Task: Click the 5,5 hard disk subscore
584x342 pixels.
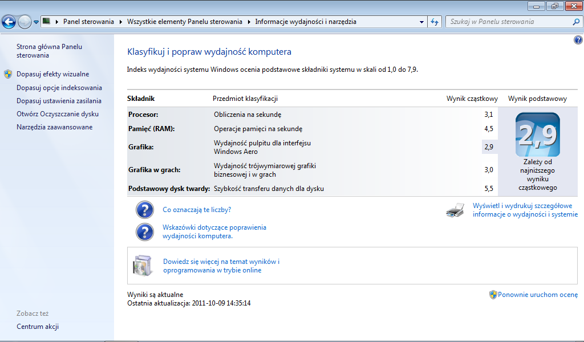Action: point(489,189)
